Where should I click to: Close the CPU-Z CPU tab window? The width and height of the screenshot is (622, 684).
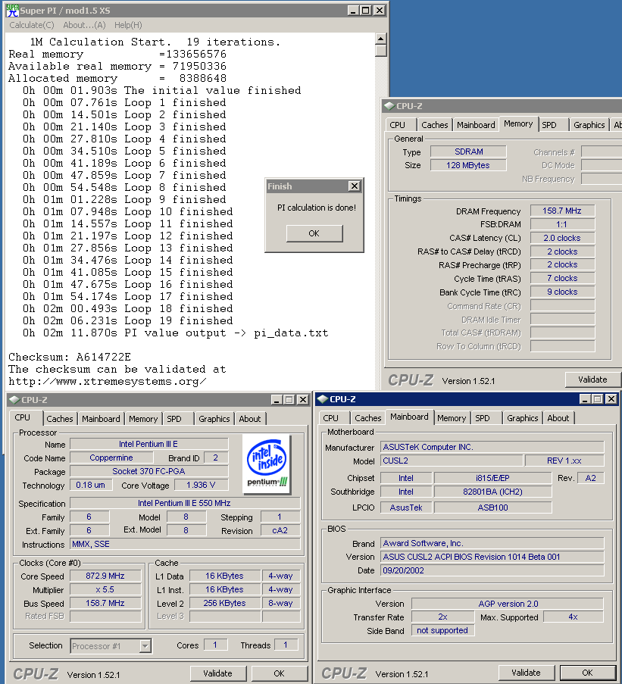(305, 399)
